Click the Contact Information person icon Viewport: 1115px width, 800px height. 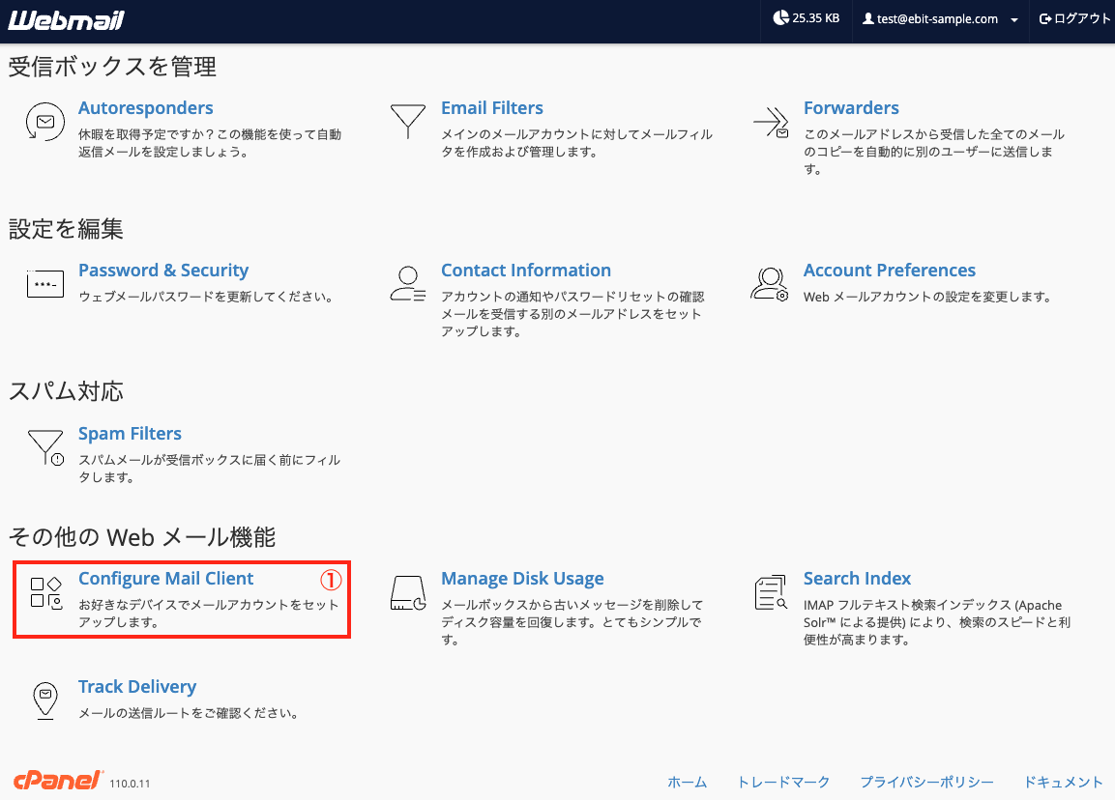(x=407, y=284)
